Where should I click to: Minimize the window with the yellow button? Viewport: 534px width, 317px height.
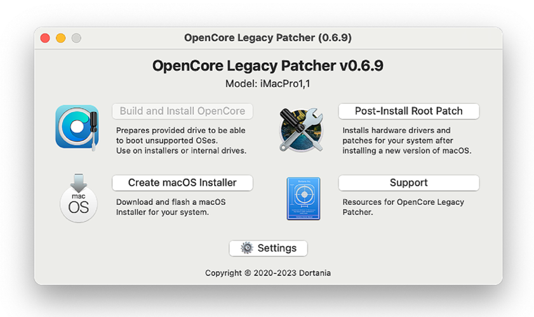(61, 38)
